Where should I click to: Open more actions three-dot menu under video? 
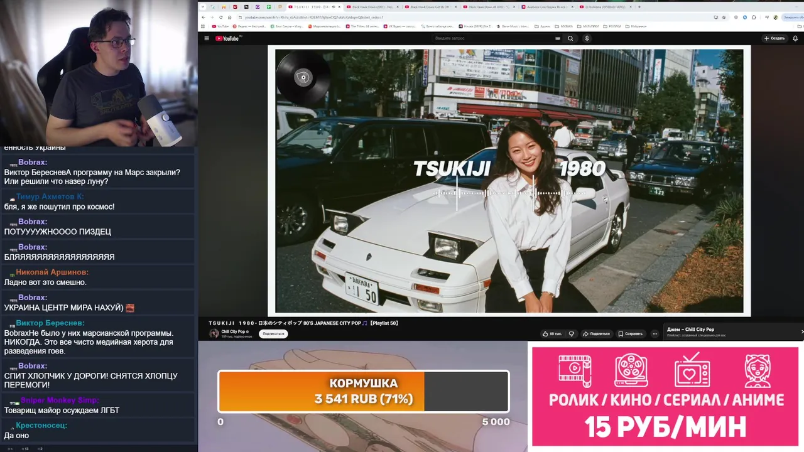655,333
